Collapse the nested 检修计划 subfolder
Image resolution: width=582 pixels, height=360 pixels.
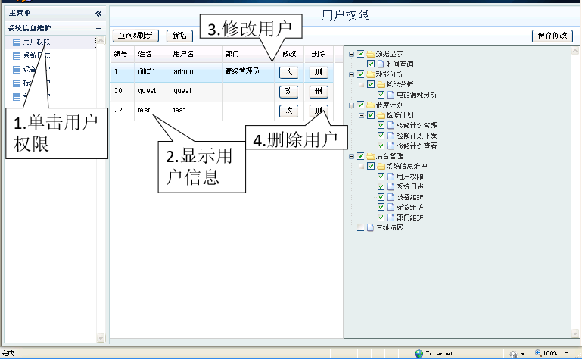tap(362, 115)
